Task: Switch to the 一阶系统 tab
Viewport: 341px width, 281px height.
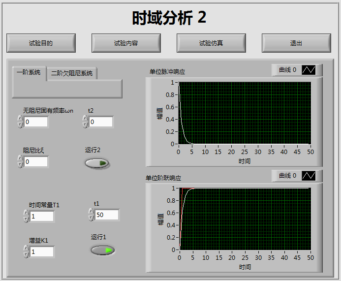Action: pos(29,72)
